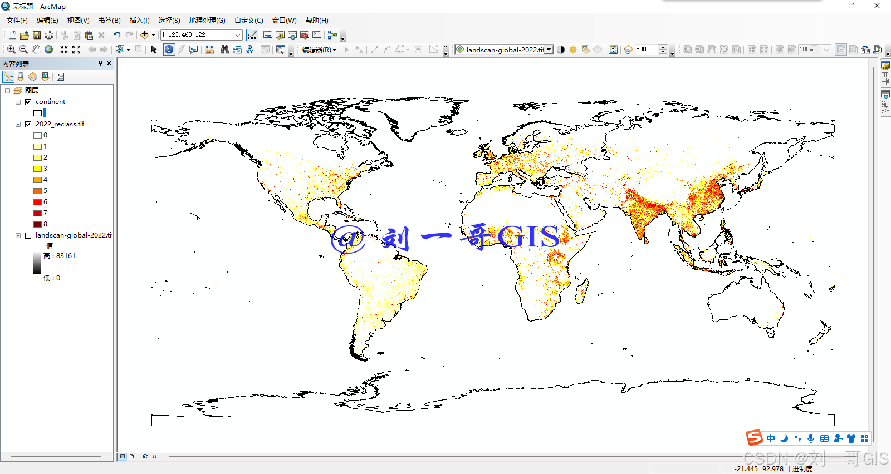The width and height of the screenshot is (891, 474).
Task: Open the map scale dropdown
Action: pyautogui.click(x=238, y=35)
